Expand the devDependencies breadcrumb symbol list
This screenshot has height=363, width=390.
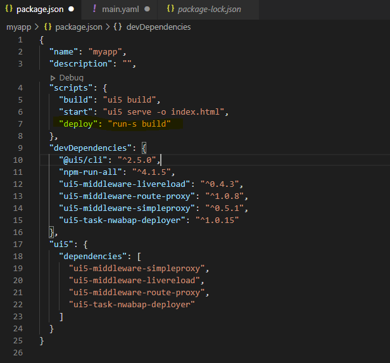pos(158,27)
